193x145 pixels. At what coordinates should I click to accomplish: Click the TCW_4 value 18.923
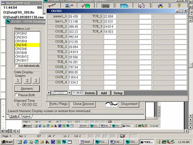[x=110, y=32]
